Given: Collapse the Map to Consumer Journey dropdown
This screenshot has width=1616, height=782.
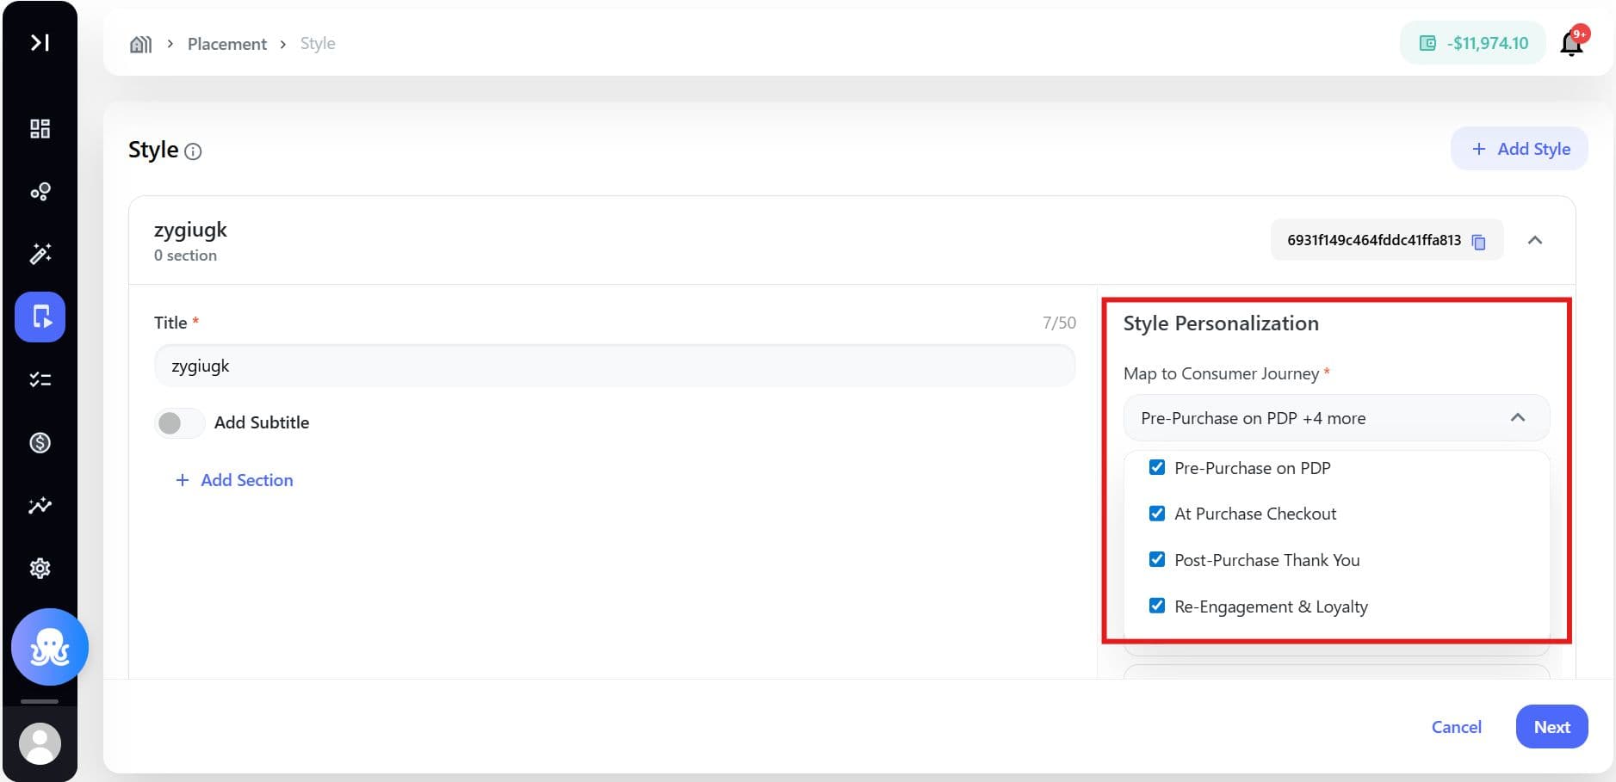Looking at the screenshot, I should point(1517,418).
